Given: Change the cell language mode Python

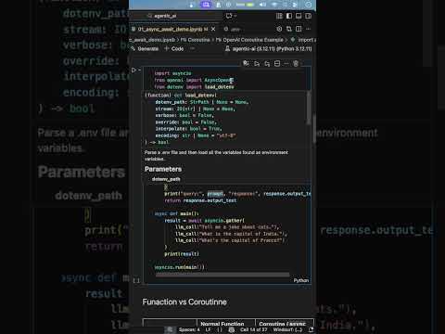Looking at the screenshot, I should [x=301, y=280].
